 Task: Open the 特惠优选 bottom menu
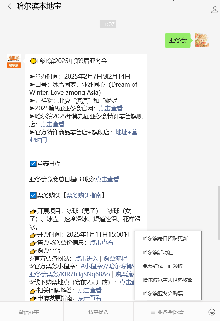coord(98,312)
